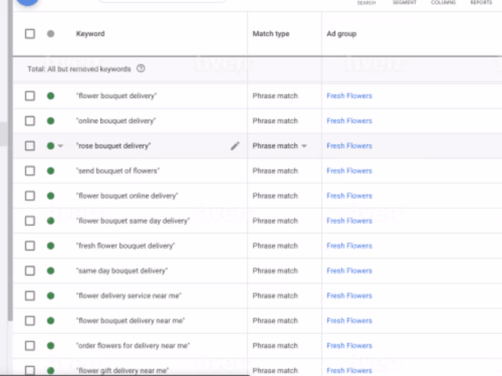The image size is (502, 376).
Task: Tick checkbox for order flowers for delivery near me
Action: tap(30, 346)
